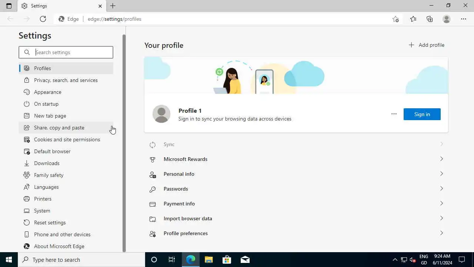The width and height of the screenshot is (474, 267).
Task: Open About Microsoft Edge
Action: [66, 246]
